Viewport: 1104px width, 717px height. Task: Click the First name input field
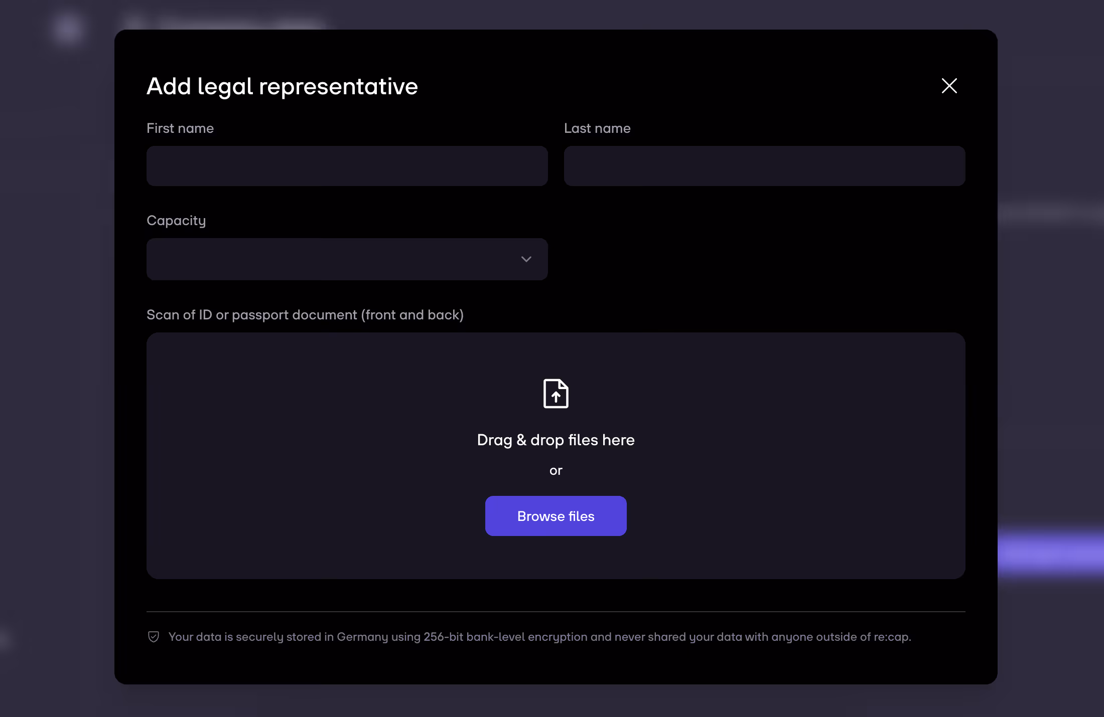[x=347, y=166]
